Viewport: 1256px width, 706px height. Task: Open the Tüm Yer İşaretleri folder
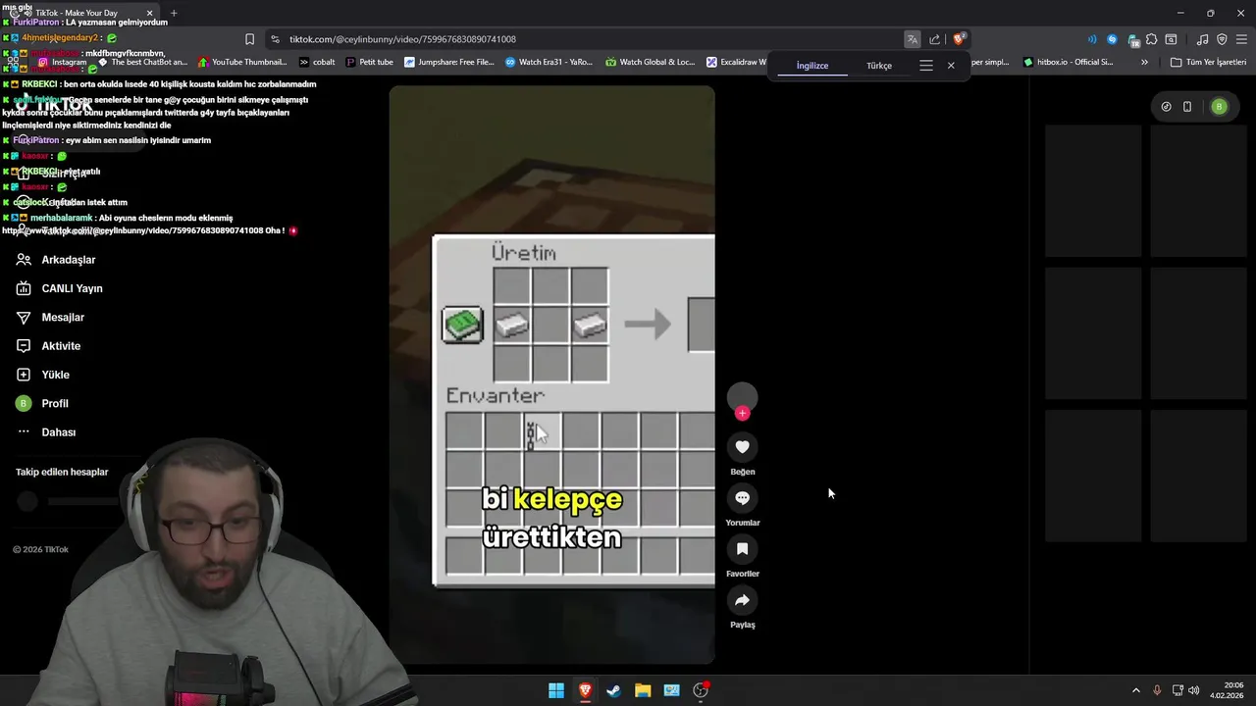point(1209,62)
